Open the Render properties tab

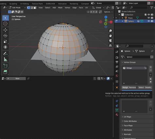(x=117, y=57)
